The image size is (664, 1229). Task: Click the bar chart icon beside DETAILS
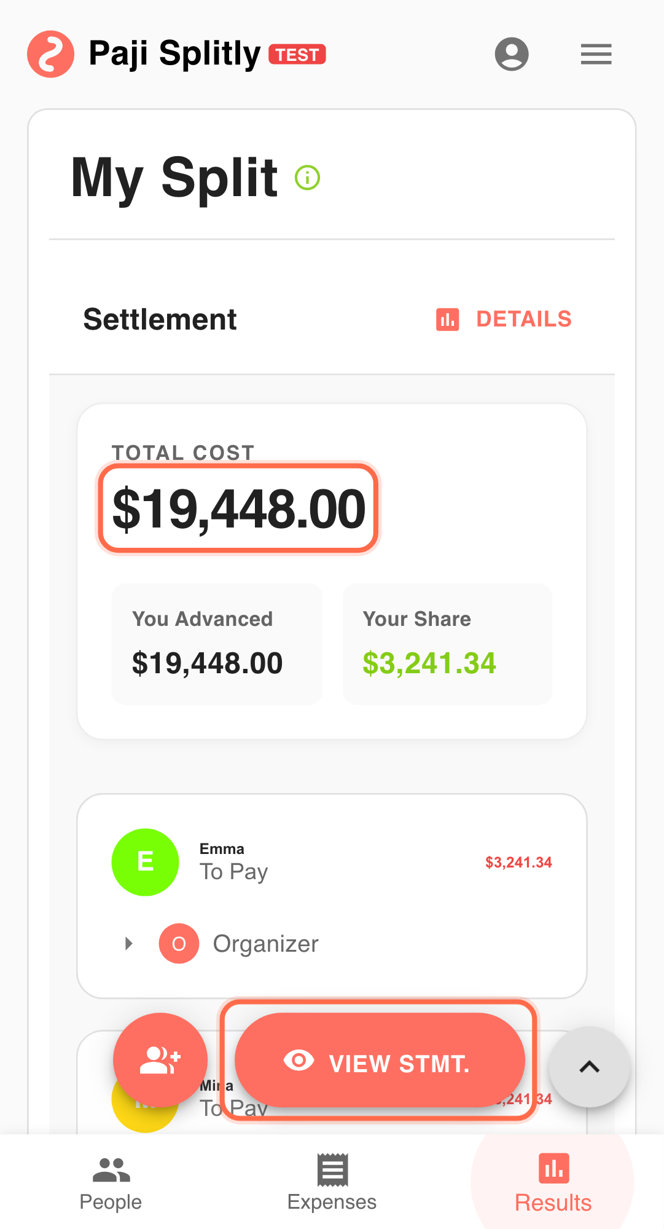point(447,319)
